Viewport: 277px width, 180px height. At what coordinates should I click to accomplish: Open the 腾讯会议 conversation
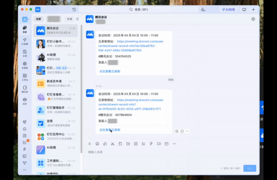click(x=56, y=31)
